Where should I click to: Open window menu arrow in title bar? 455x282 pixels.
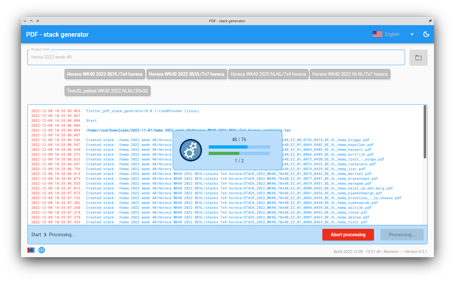pos(25,21)
